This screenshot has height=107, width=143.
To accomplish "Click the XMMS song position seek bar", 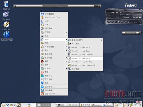I will [124, 19].
